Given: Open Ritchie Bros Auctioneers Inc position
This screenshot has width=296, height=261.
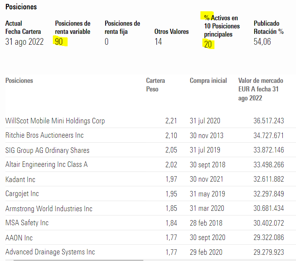Looking at the screenshot, I should [44, 135].
